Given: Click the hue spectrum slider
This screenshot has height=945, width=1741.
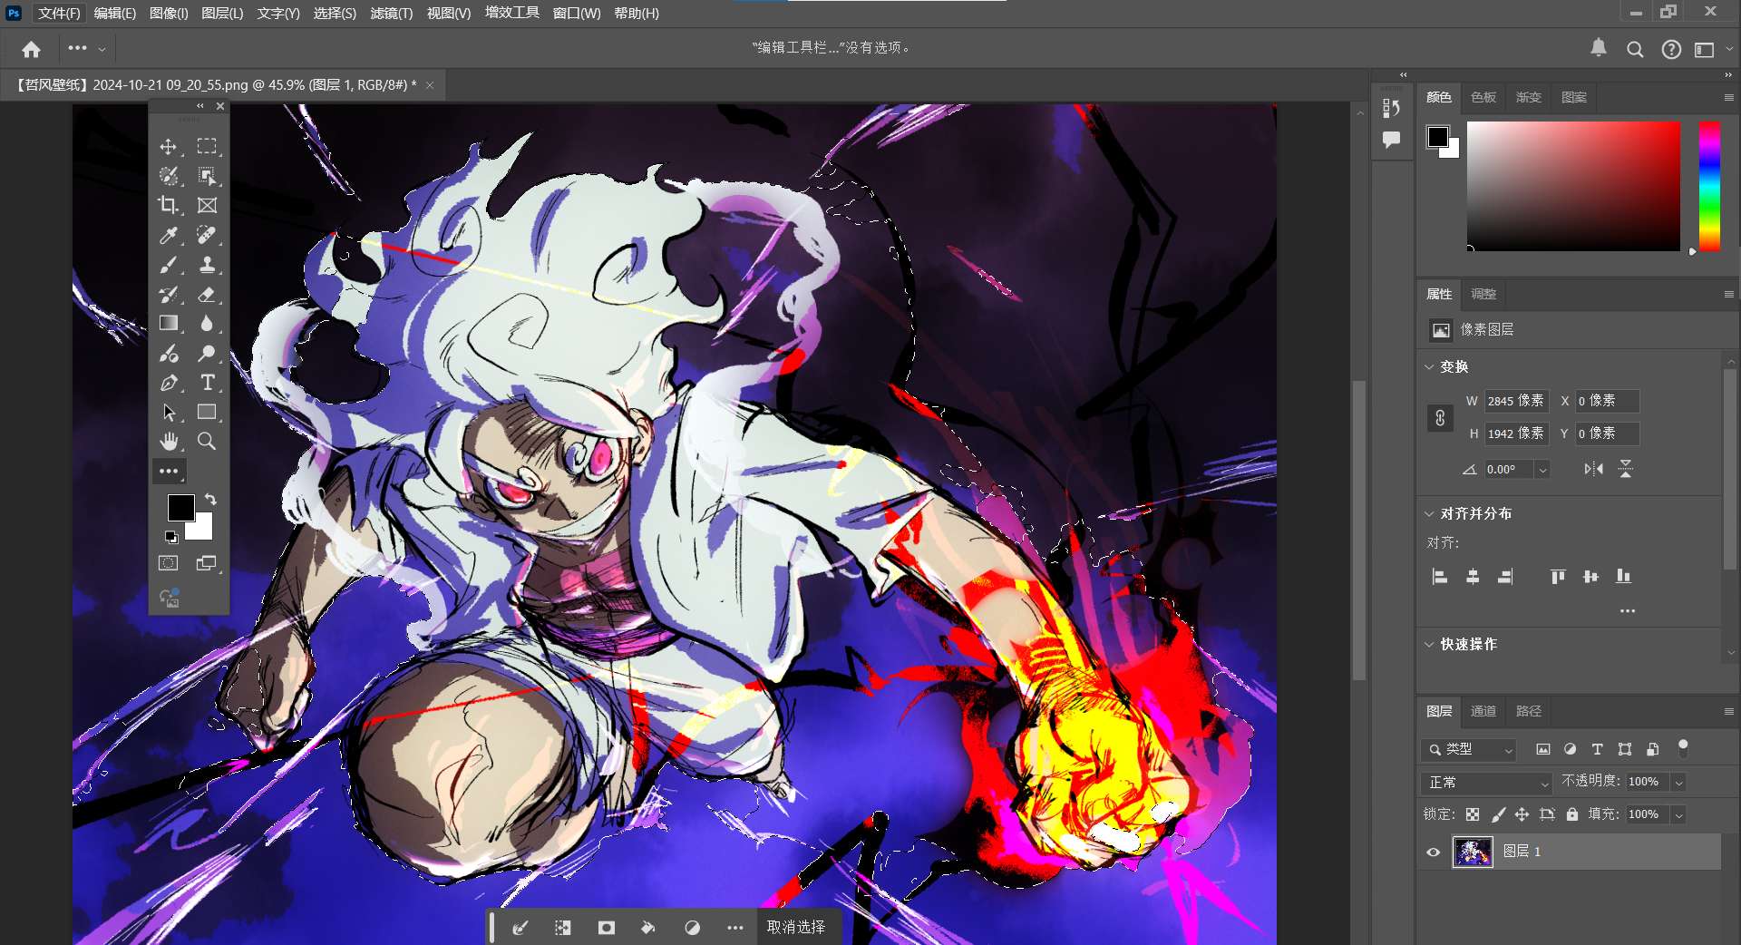Looking at the screenshot, I should pos(1709,186).
